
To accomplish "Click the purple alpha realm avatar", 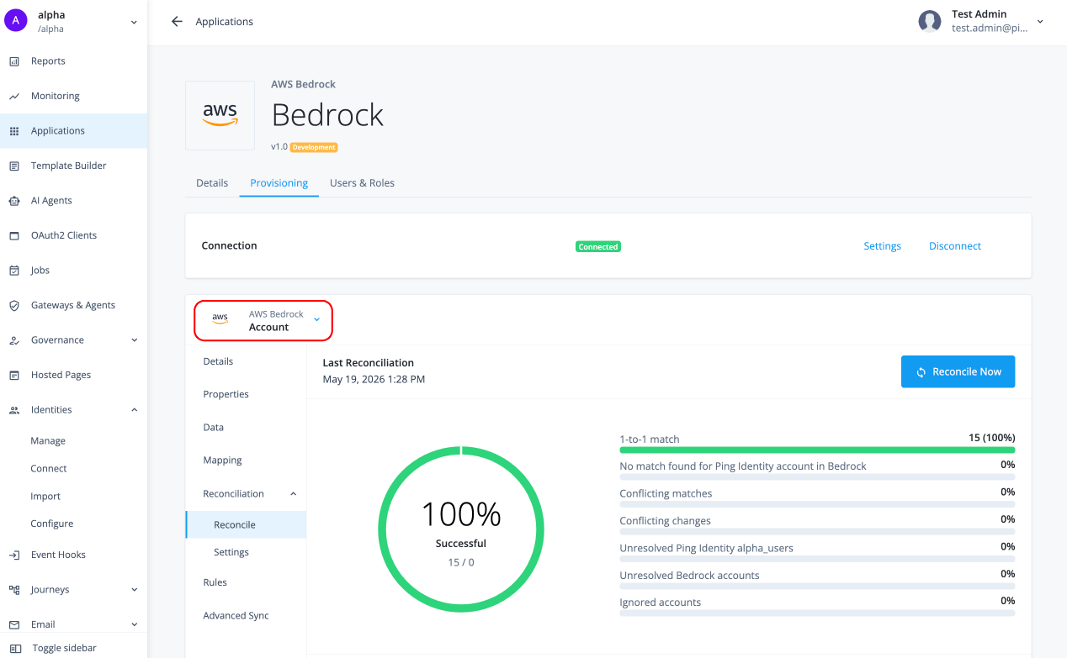I will click(x=16, y=22).
